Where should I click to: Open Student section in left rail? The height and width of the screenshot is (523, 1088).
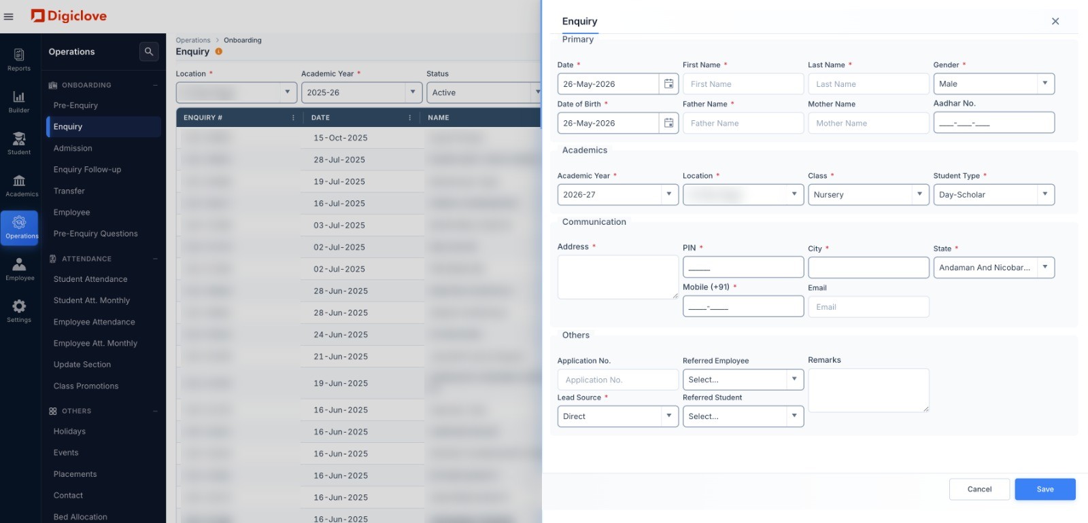point(19,143)
